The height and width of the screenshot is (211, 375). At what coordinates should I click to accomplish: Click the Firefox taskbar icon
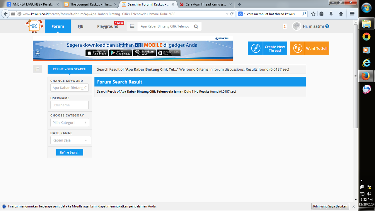[x=365, y=76]
